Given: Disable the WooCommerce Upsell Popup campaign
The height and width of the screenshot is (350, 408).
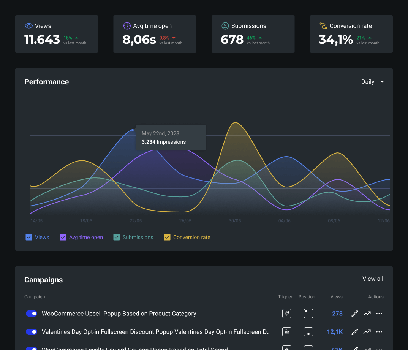Looking at the screenshot, I should pyautogui.click(x=31, y=314).
